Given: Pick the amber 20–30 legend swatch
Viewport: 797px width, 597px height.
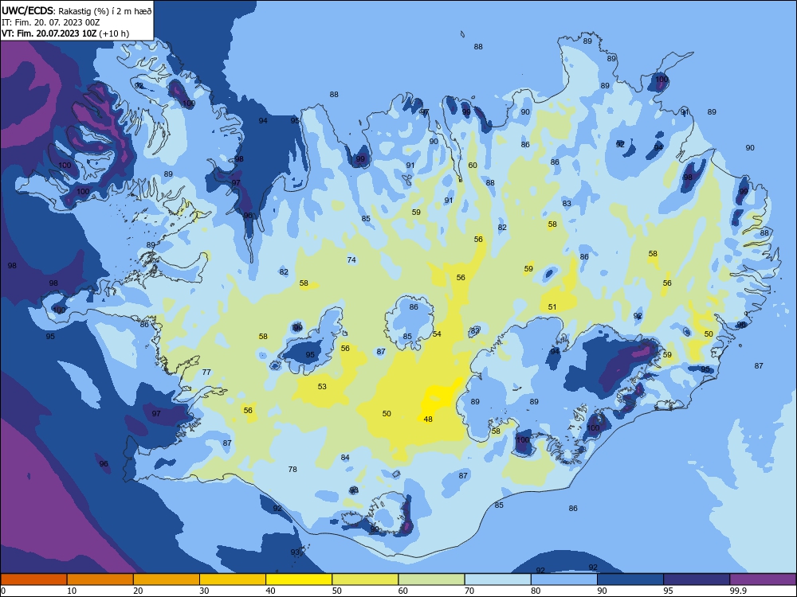Looking at the screenshot, I should click(x=167, y=579).
